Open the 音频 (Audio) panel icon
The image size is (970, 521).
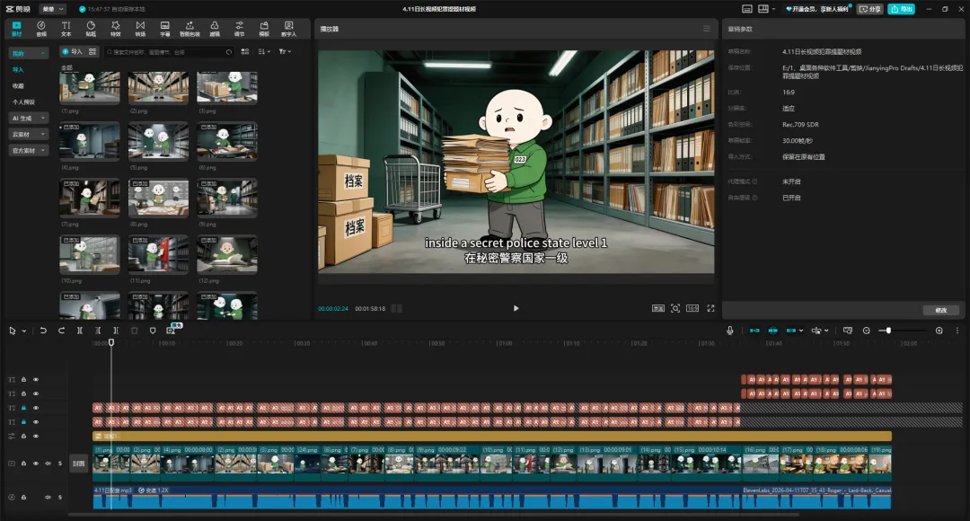pos(41,28)
